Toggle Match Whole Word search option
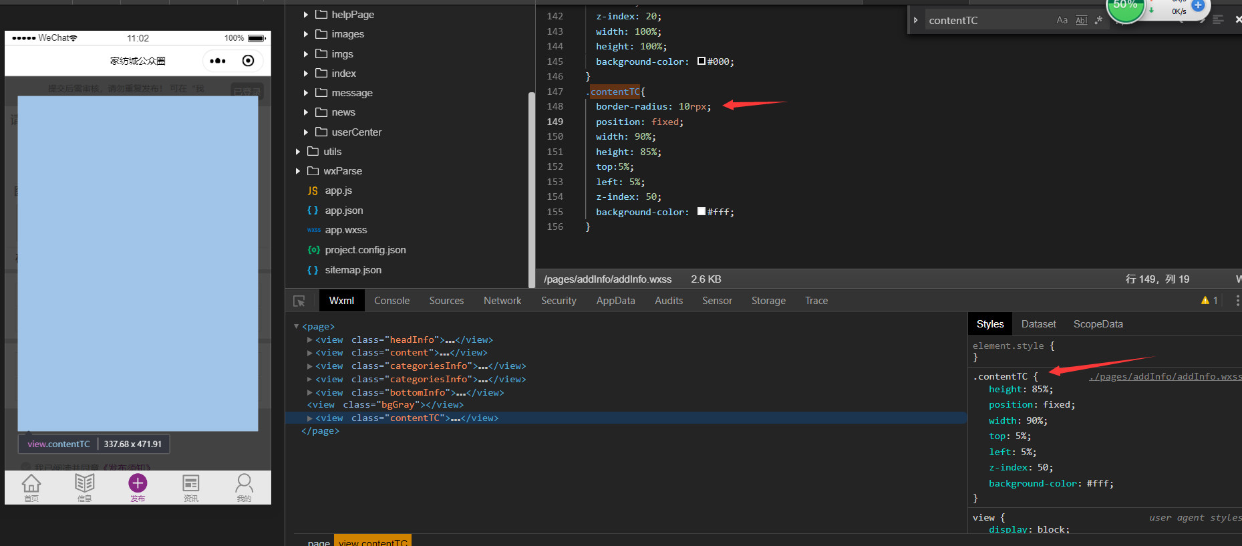The height and width of the screenshot is (546, 1242). point(1081,20)
